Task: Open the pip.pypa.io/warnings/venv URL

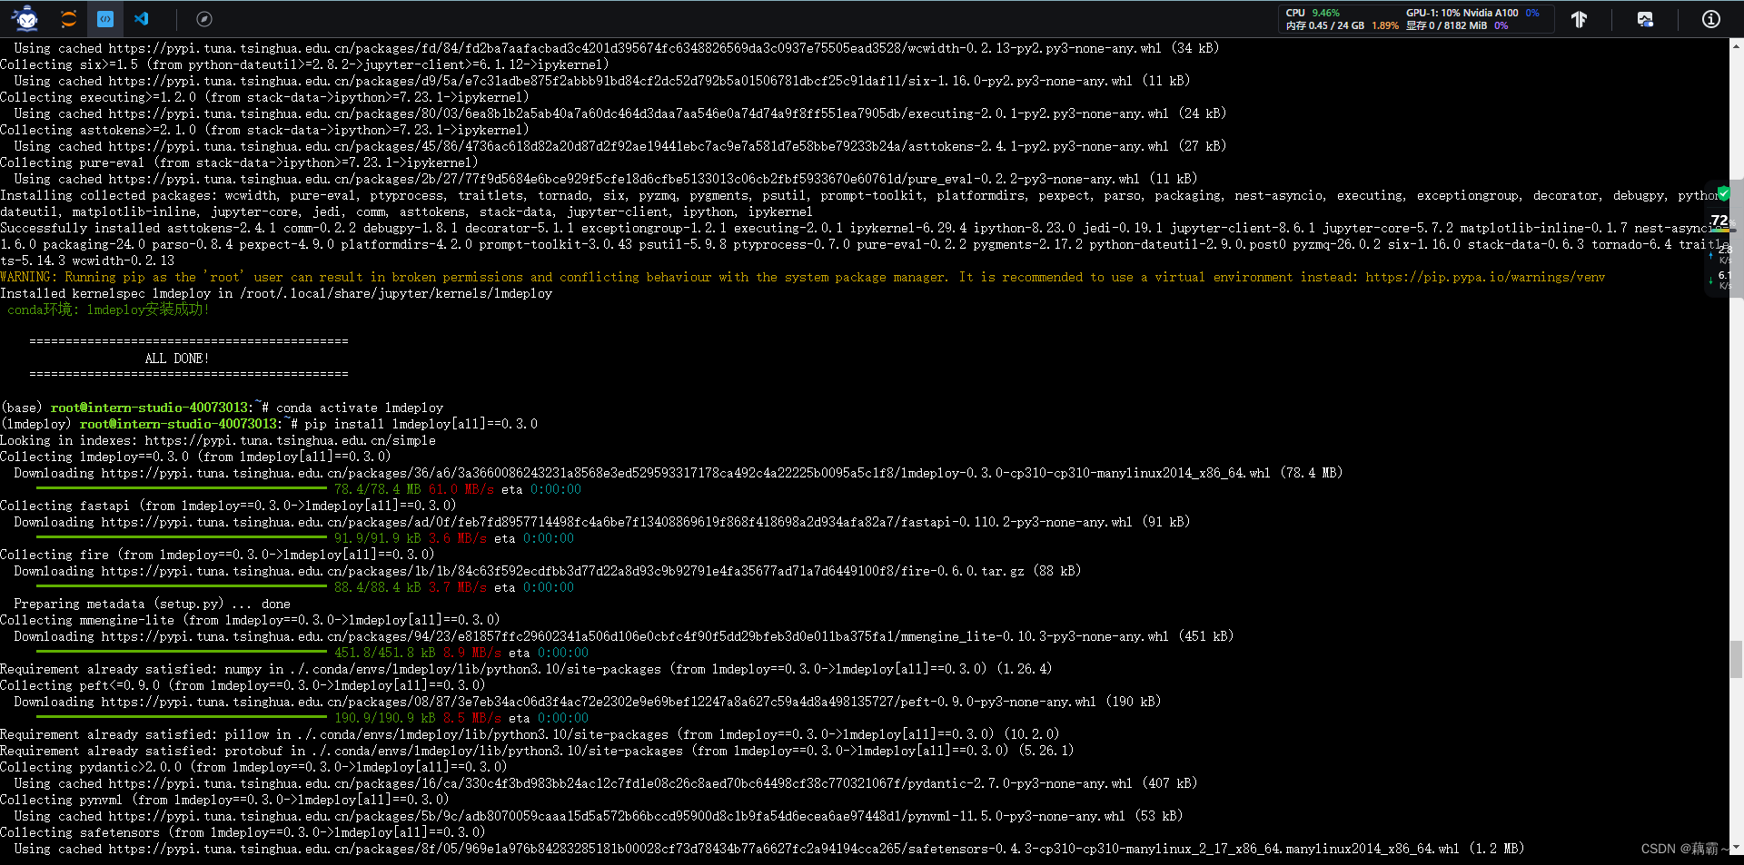Action: click(x=1485, y=277)
